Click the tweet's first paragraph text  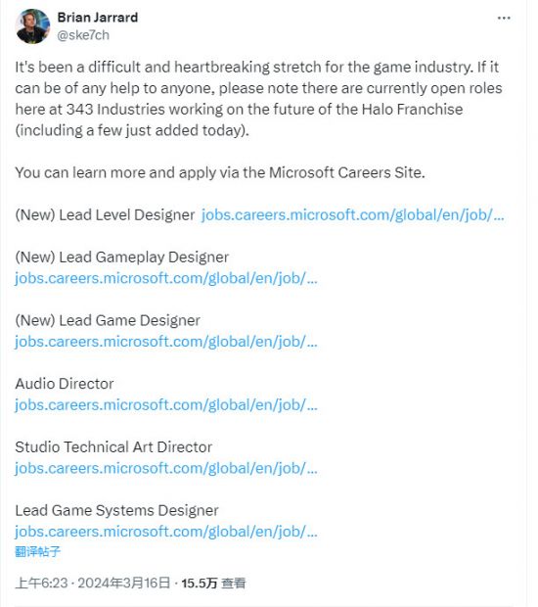pos(258,99)
